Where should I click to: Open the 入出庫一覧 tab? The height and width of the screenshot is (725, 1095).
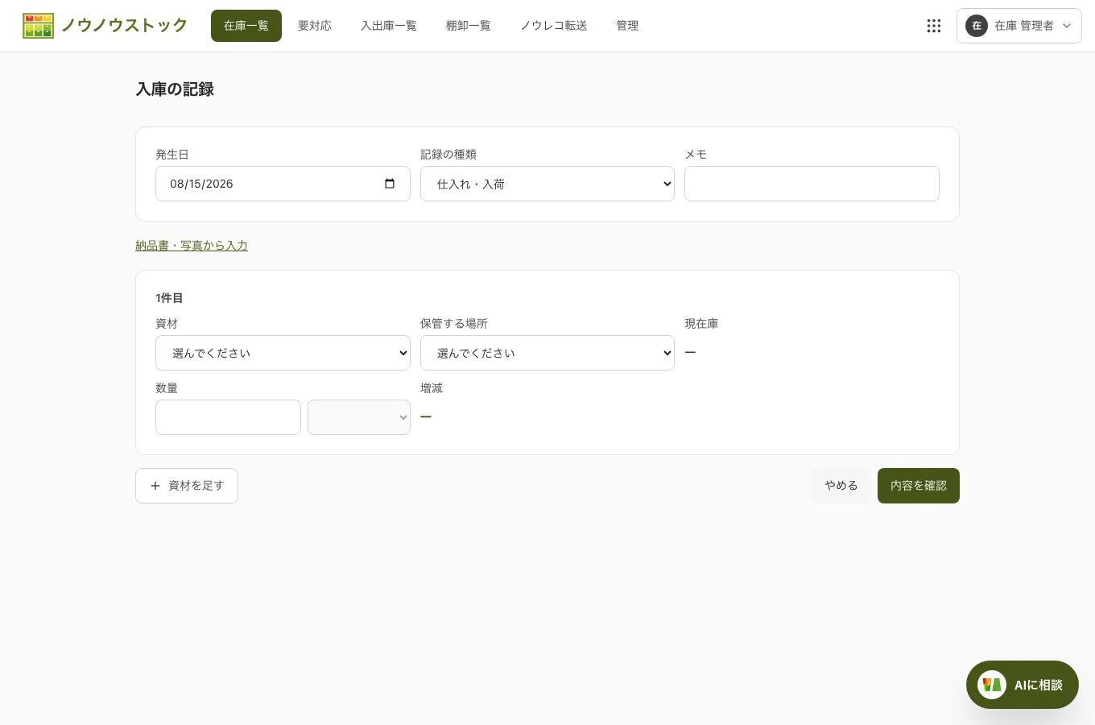coord(389,26)
